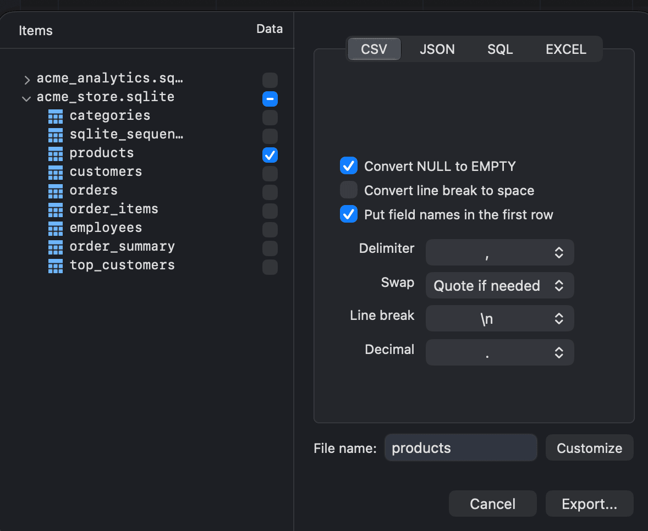Screen dimensions: 648x531
Task: Select the customers table name
Action: click(106, 172)
